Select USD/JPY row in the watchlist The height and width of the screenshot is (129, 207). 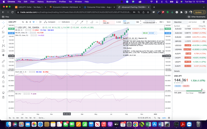tap(190, 62)
